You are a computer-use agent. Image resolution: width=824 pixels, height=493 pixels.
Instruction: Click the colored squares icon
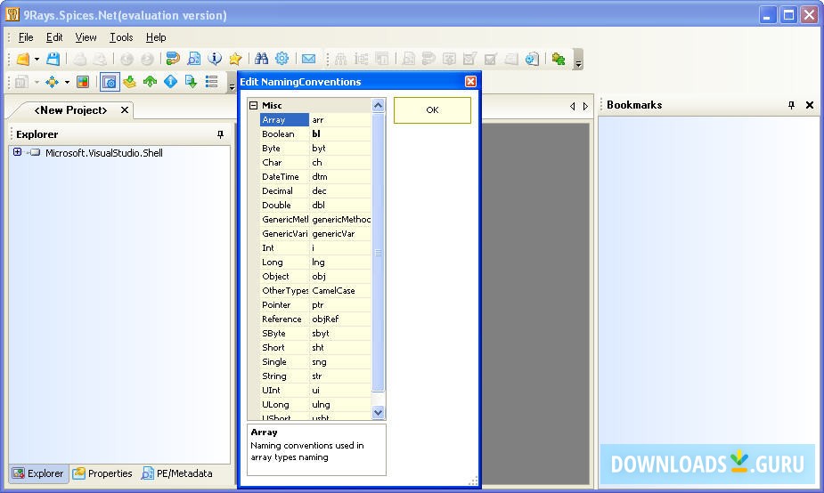[83, 82]
